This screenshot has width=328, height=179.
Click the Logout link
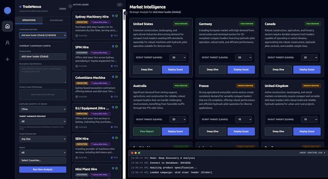click(63, 8)
